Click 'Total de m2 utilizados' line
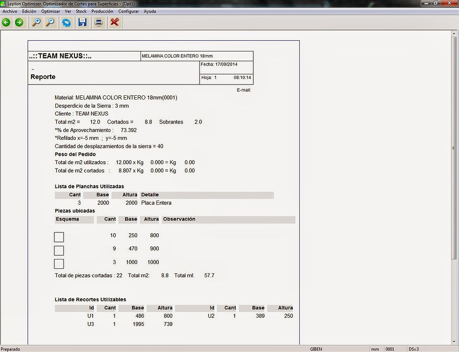The image size is (459, 352). point(125,162)
